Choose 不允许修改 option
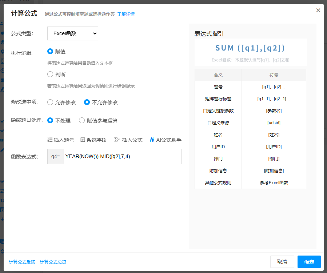 (87, 102)
